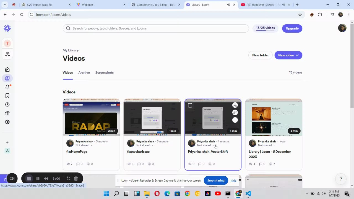Open Windows taskbar search
The width and height of the screenshot is (354, 199).
point(116,193)
